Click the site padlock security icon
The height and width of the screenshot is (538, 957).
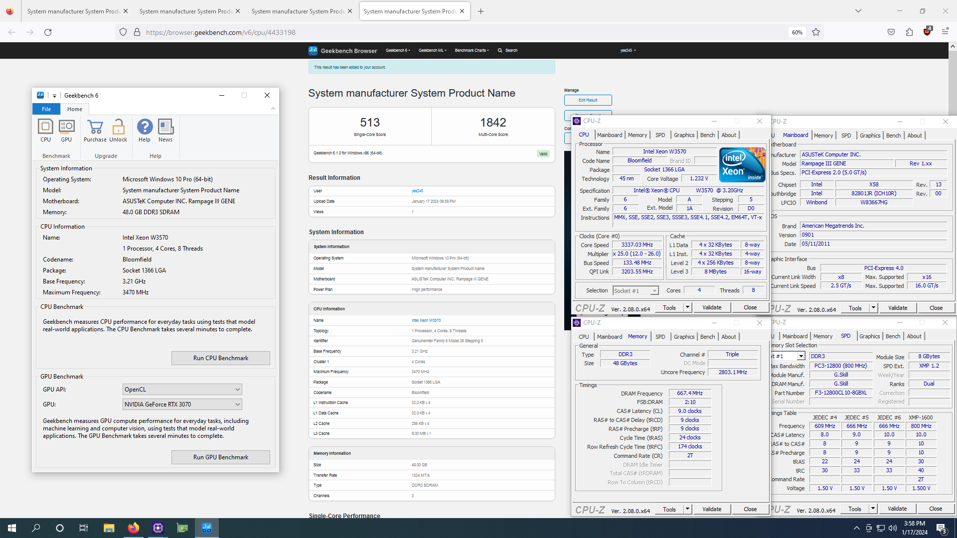pyautogui.click(x=137, y=32)
